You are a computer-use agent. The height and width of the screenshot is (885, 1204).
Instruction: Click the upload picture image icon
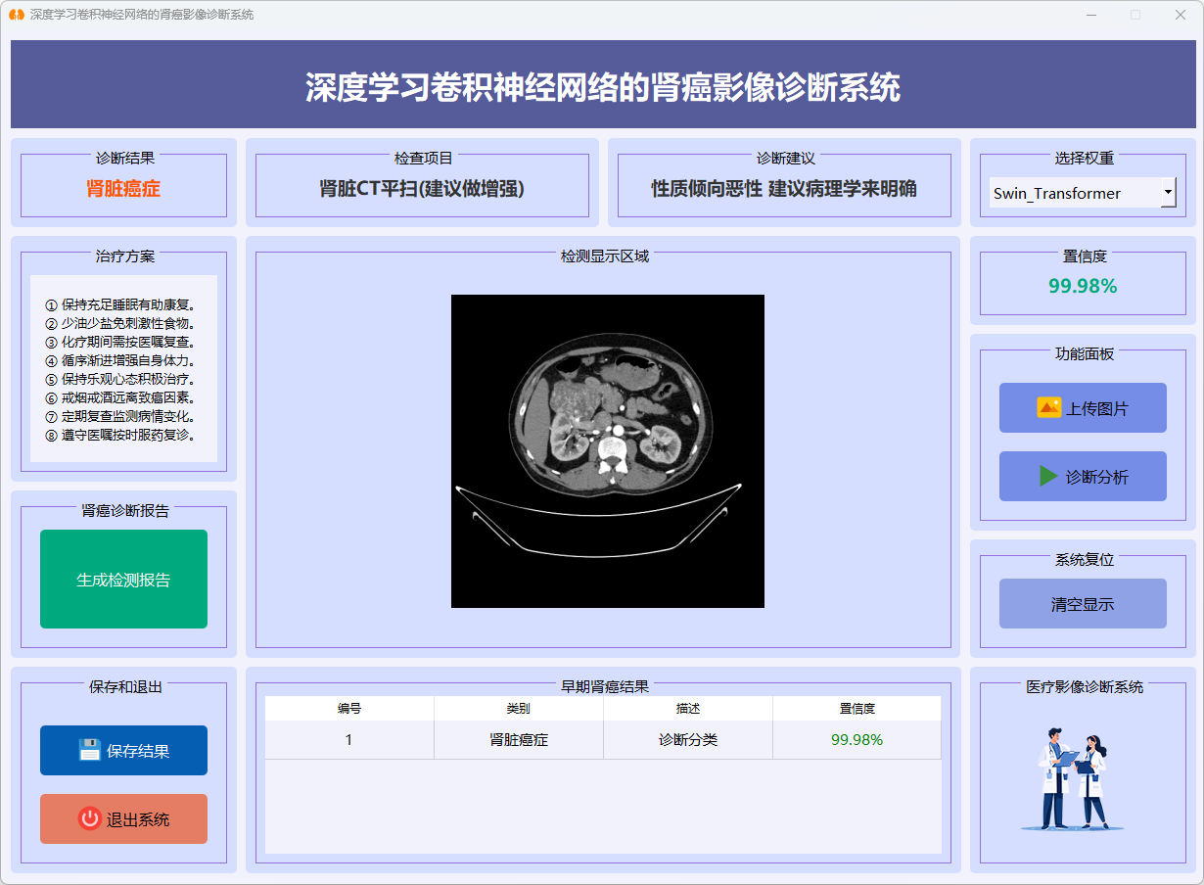(1048, 408)
